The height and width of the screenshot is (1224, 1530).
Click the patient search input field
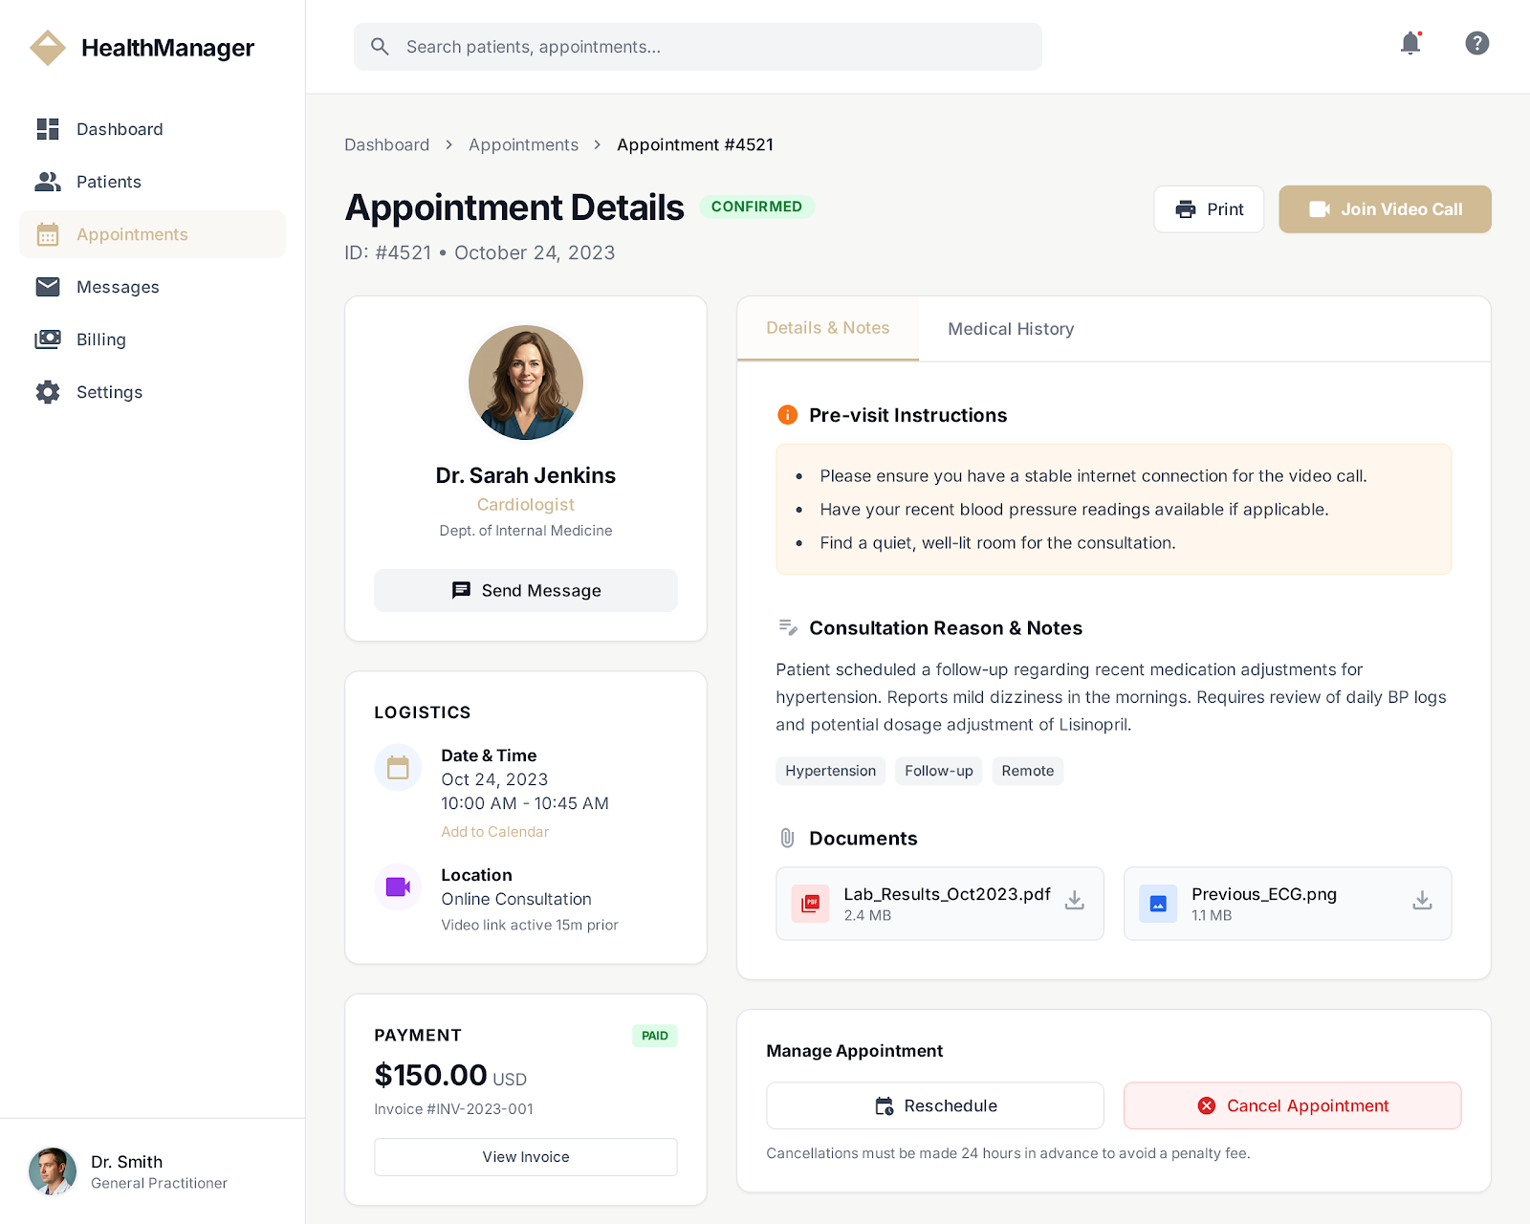point(696,46)
